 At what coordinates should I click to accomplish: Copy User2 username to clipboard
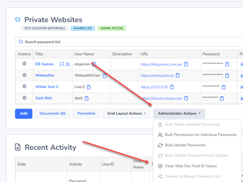pyautogui.click(x=88, y=87)
